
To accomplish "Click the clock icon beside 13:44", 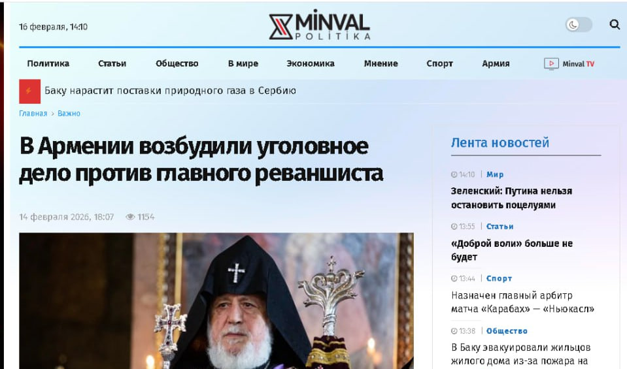I will pos(454,278).
